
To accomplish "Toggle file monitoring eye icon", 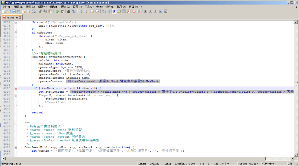I will tap(139, 11).
